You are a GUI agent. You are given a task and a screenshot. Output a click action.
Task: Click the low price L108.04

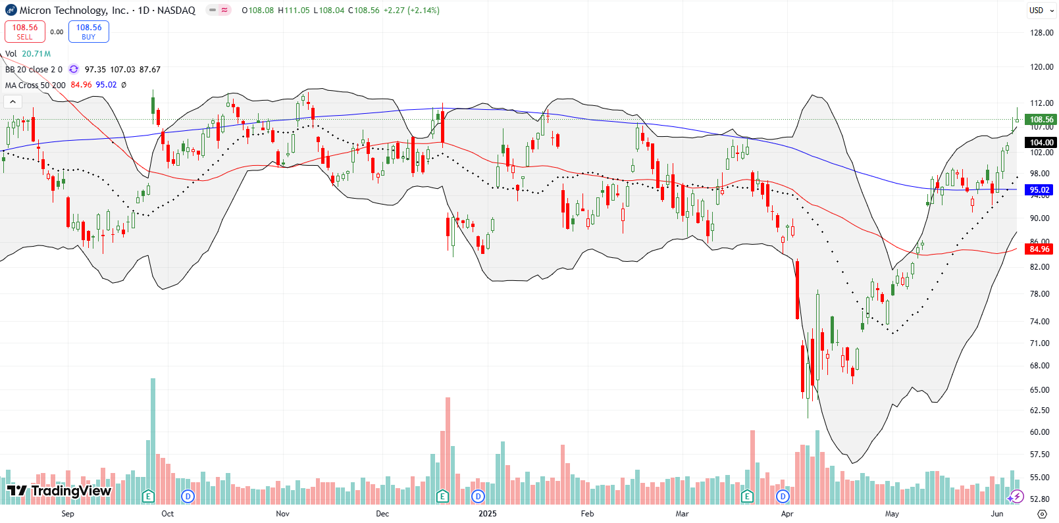click(x=328, y=11)
